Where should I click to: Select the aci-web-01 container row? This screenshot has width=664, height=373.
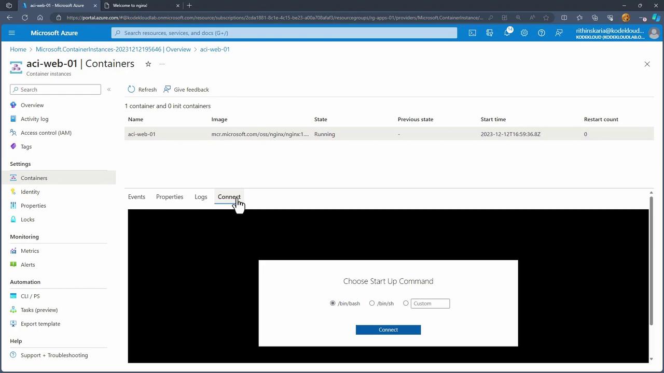(x=389, y=134)
